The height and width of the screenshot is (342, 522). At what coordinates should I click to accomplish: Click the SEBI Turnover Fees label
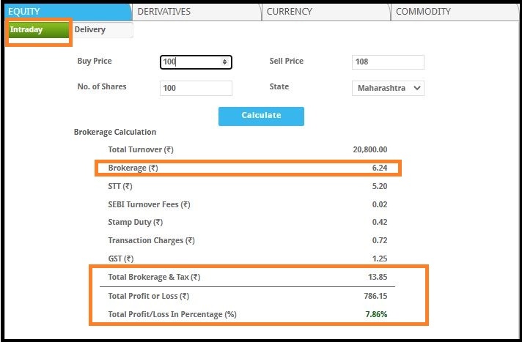click(x=149, y=204)
